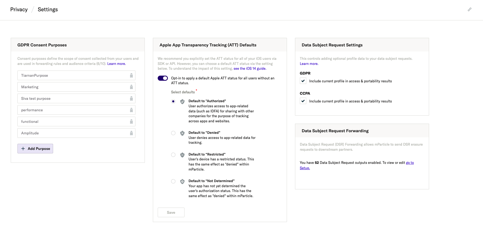Click the CCPA section label

pos(305,93)
